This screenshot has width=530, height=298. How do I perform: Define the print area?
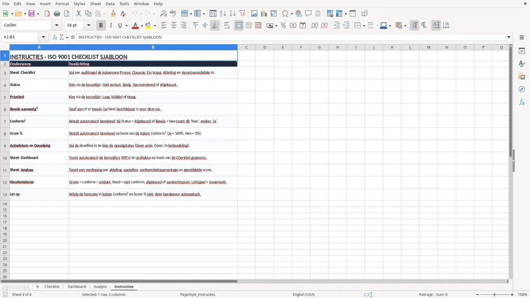pyautogui.click(x=330, y=14)
